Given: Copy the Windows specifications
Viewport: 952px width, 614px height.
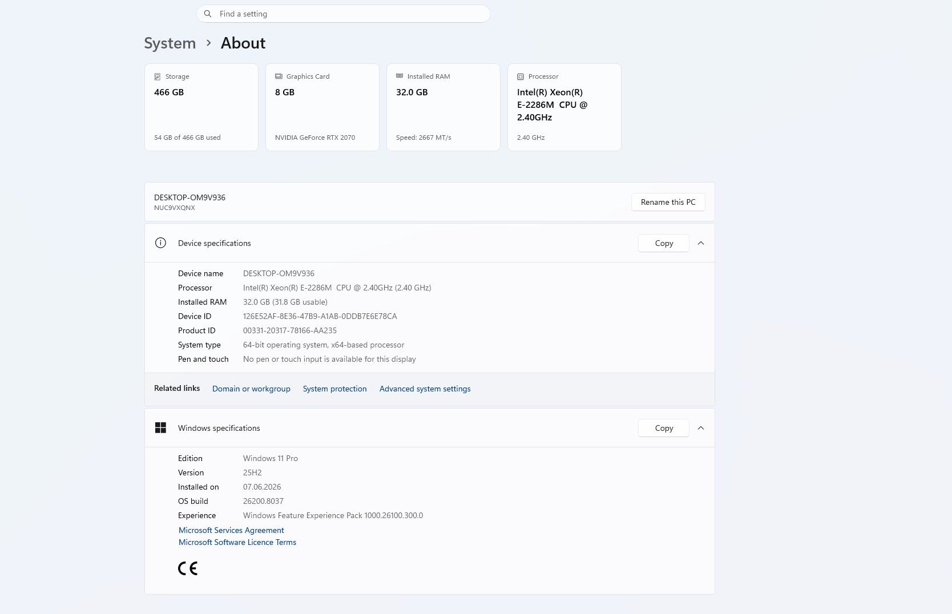Looking at the screenshot, I should coord(664,428).
